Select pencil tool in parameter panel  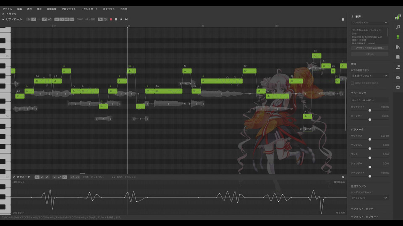pos(42,177)
